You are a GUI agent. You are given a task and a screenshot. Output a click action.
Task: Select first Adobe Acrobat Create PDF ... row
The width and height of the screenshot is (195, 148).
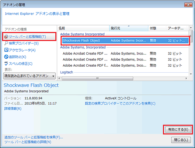click(x=124, y=54)
